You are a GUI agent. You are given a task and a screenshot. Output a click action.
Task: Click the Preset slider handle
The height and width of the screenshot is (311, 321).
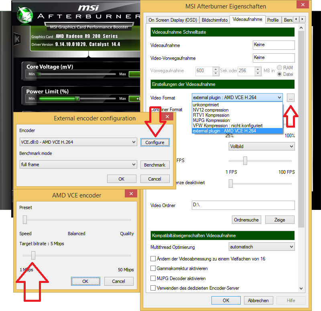coord(25,220)
